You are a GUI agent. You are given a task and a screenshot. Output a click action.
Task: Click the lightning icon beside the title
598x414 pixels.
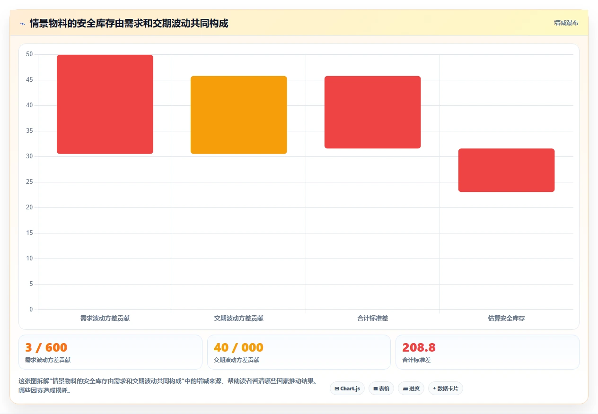pos(22,23)
